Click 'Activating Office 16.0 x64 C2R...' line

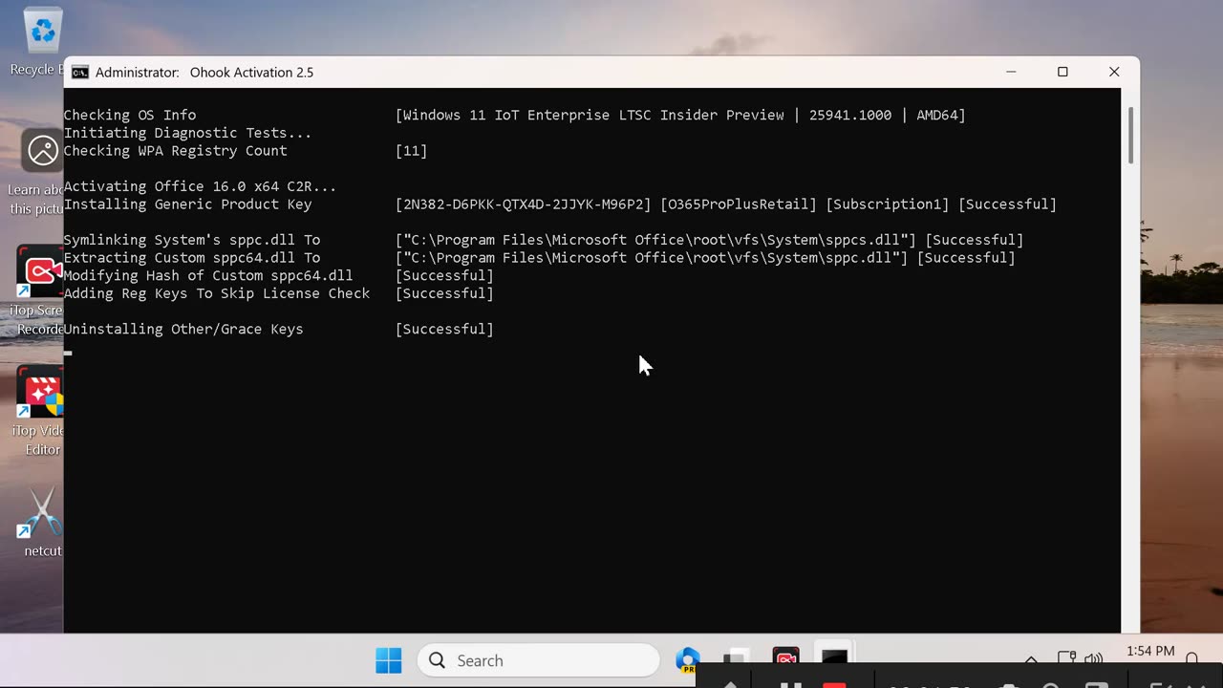[x=200, y=186]
